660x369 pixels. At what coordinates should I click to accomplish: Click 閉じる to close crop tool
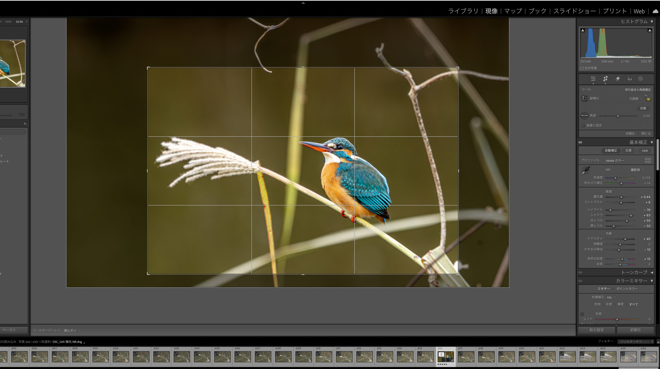(646, 134)
